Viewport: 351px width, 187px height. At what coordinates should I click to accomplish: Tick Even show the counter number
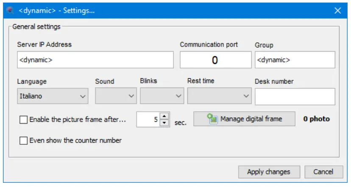[23, 140]
